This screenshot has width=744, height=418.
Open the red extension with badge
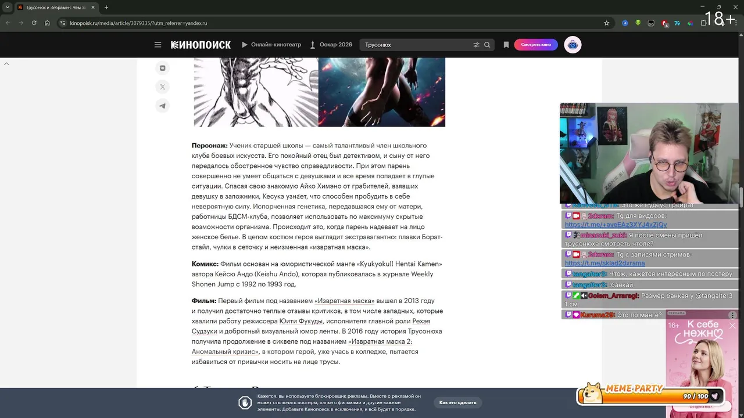tap(664, 23)
